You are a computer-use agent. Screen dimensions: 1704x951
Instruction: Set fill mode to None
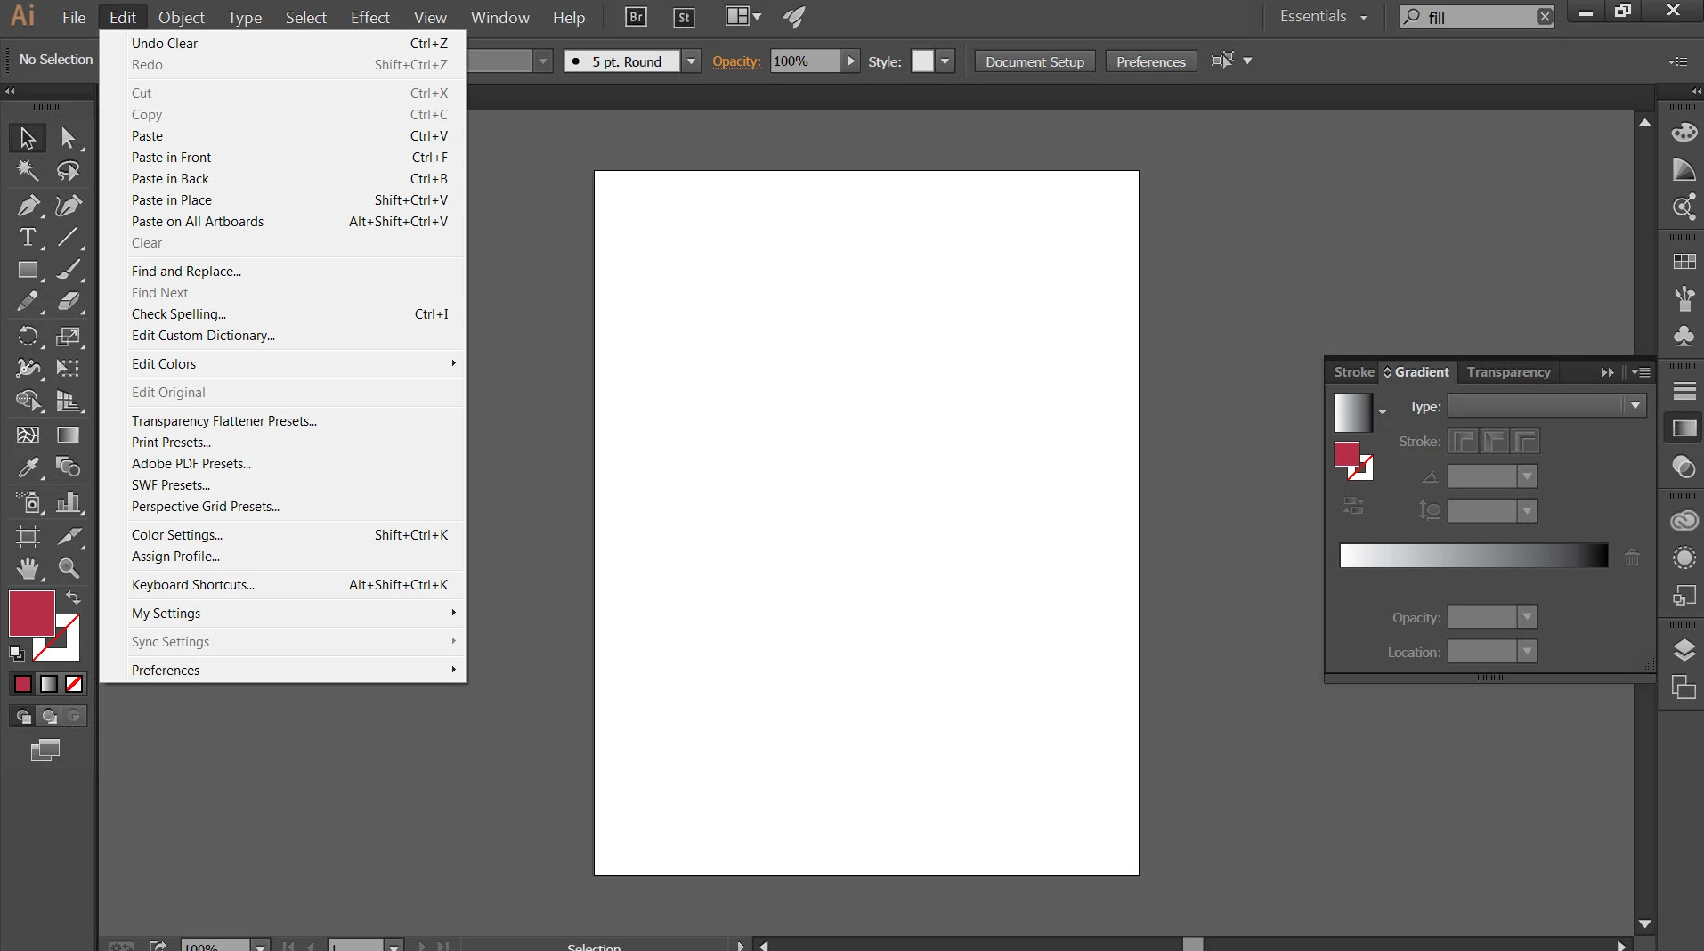[x=75, y=684]
